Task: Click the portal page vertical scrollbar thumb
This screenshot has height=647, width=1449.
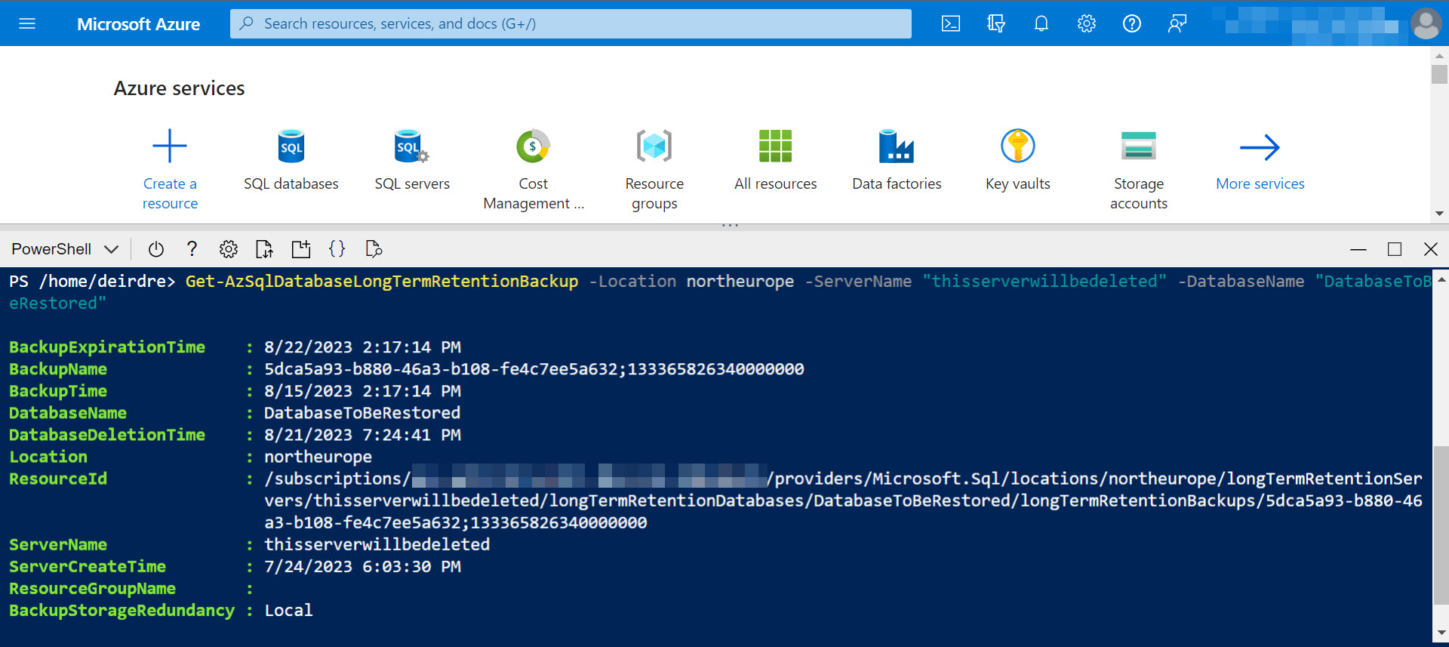Action: pos(1439,75)
